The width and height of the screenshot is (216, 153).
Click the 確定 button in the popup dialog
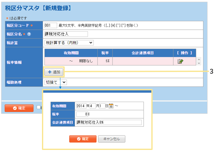pyautogui.click(x=83, y=139)
